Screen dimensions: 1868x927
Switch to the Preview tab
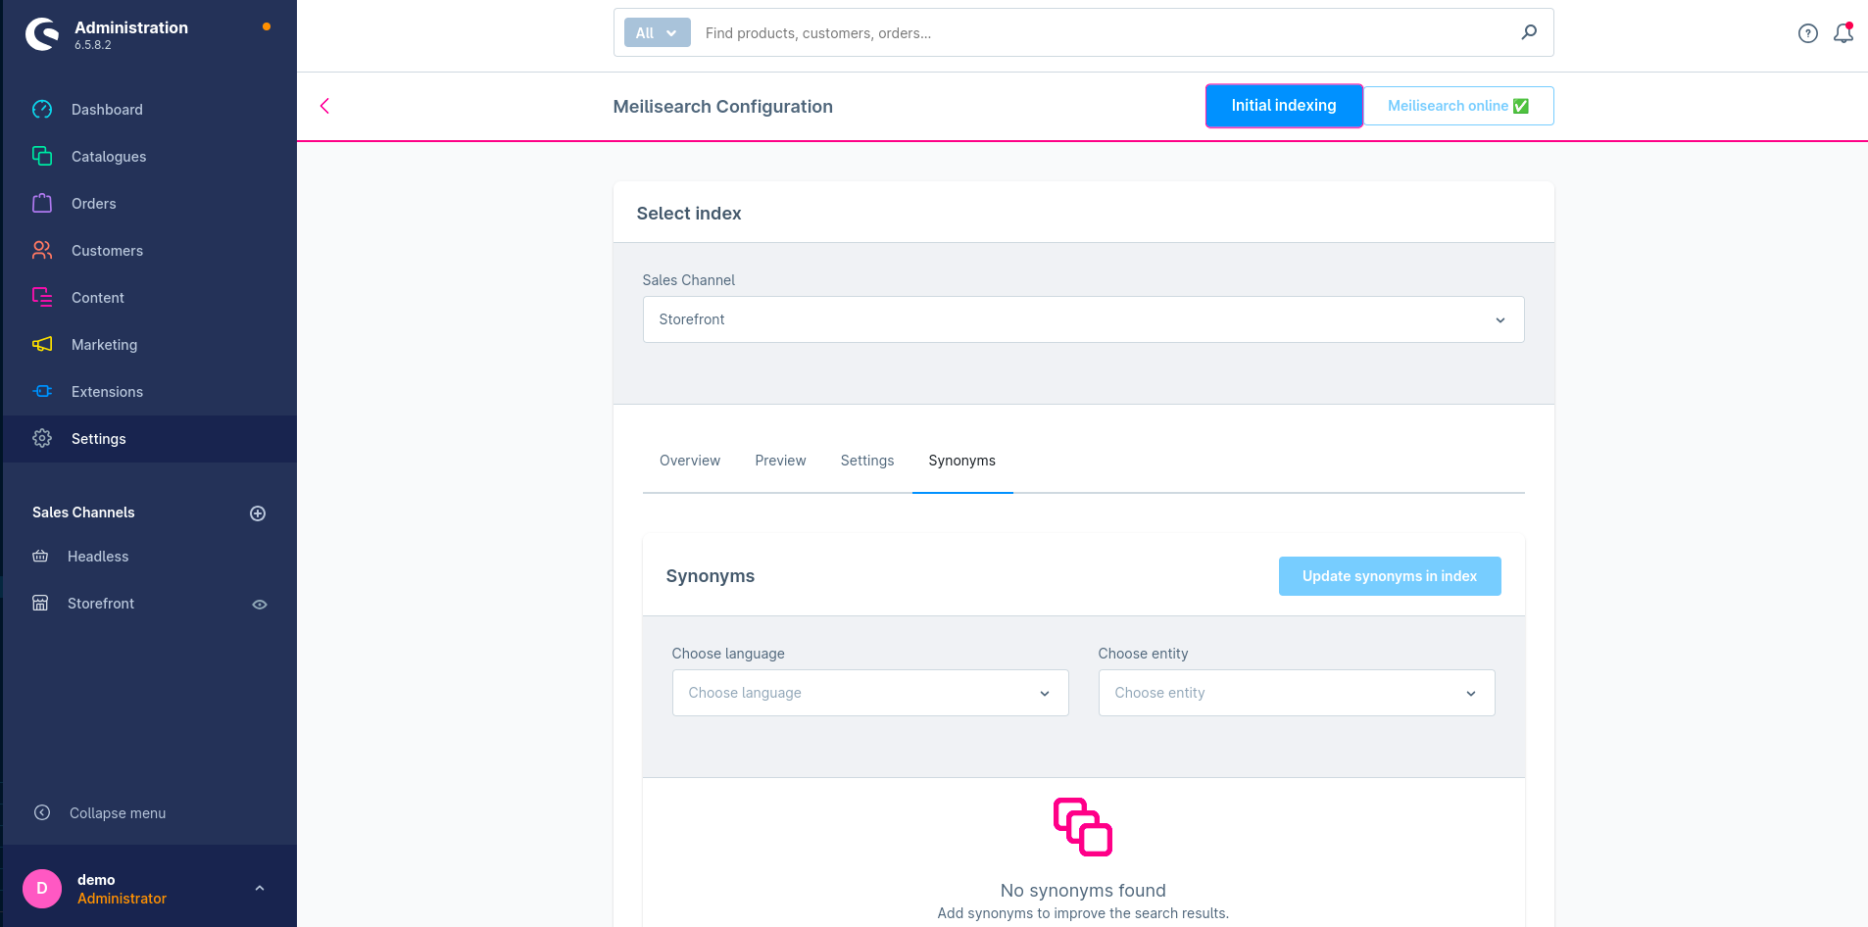point(780,461)
